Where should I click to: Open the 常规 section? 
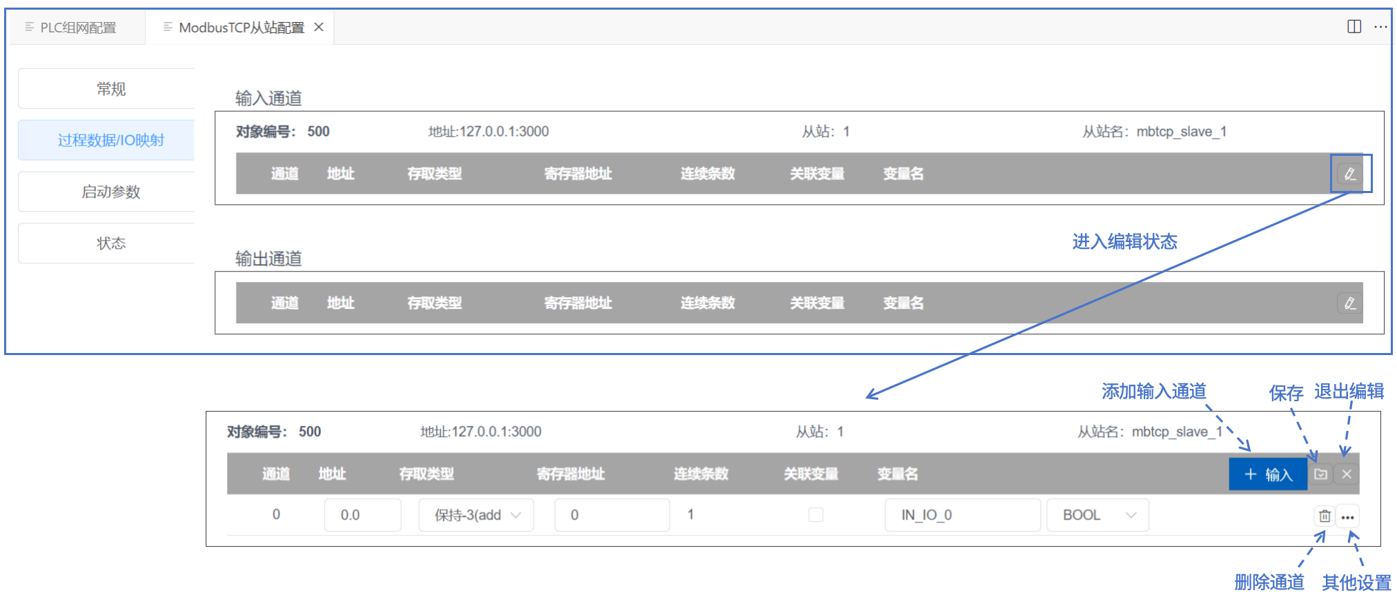(x=106, y=89)
